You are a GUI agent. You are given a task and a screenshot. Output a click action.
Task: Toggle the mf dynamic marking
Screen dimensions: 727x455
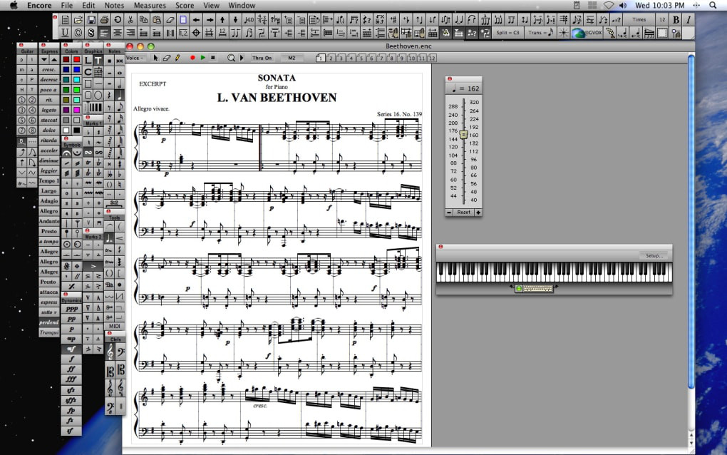point(71,349)
